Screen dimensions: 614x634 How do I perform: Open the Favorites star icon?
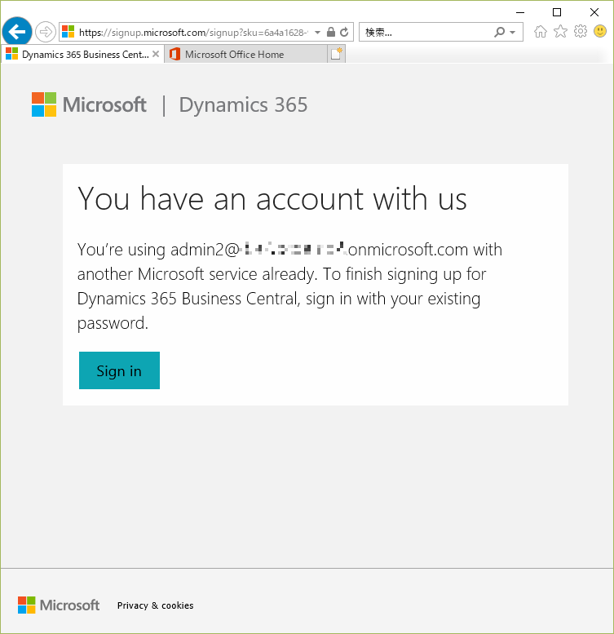[560, 32]
